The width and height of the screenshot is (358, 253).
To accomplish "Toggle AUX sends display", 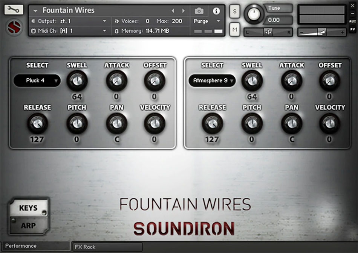I will click(x=352, y=21).
